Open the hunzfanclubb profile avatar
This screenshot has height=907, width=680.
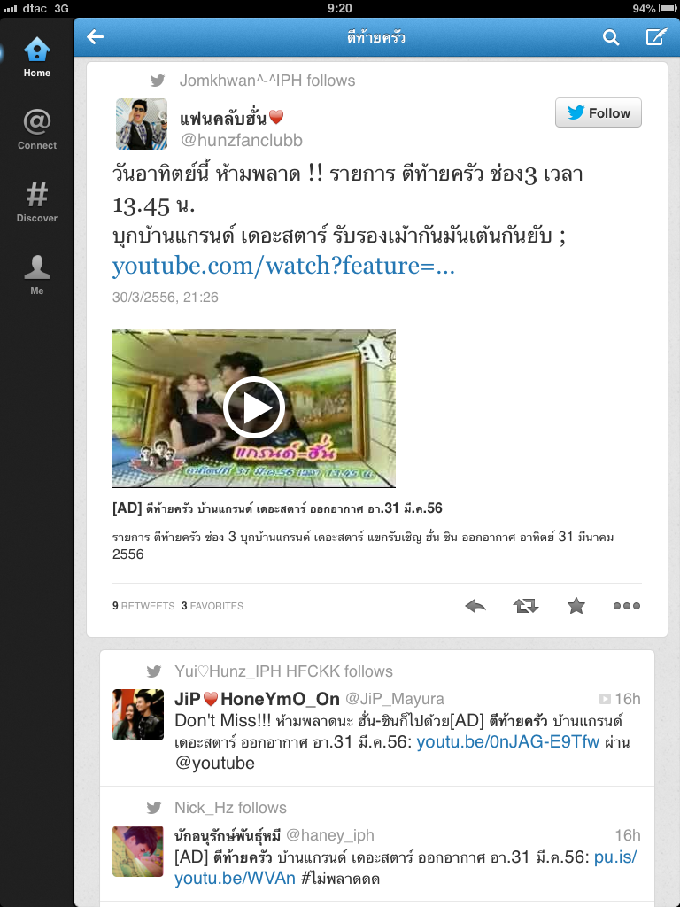(x=142, y=124)
